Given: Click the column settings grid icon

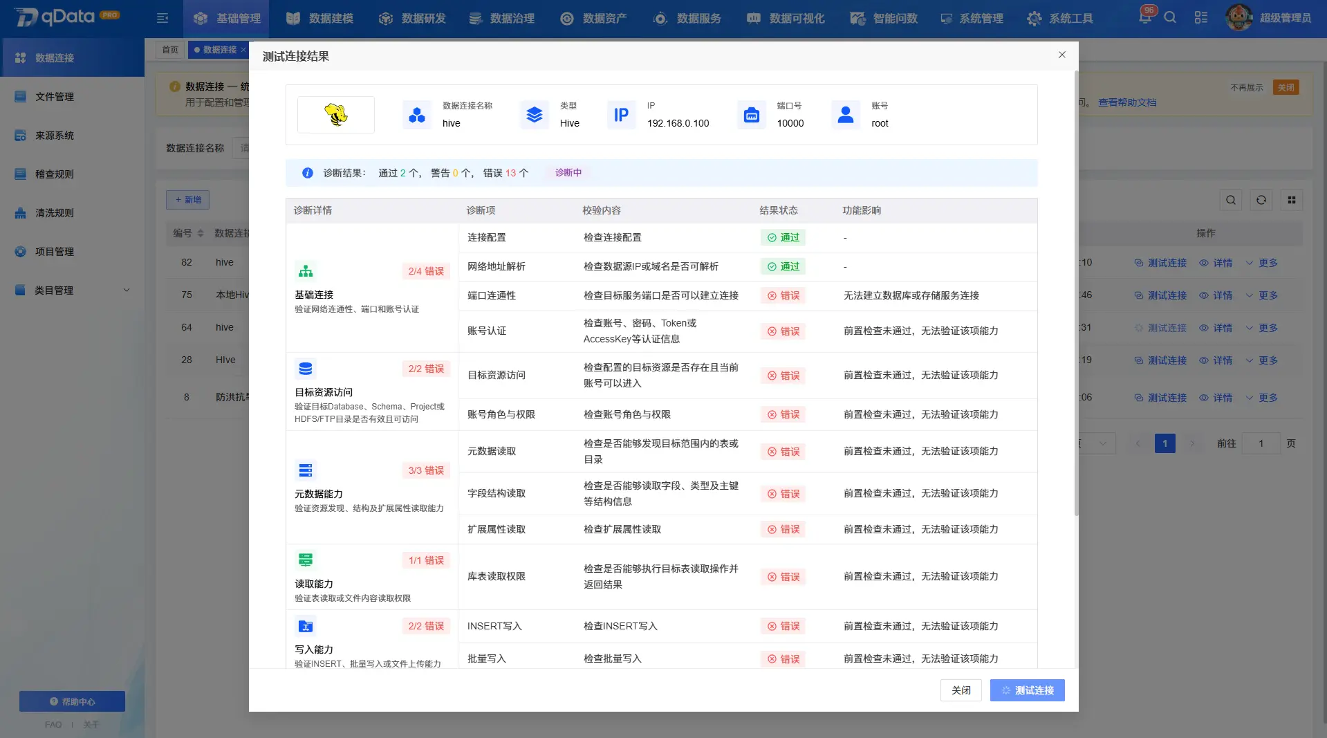Looking at the screenshot, I should coord(1292,200).
